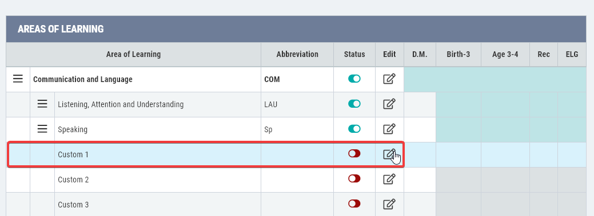
Task: Click the Speaking row hamburger handle
Action: [42, 129]
